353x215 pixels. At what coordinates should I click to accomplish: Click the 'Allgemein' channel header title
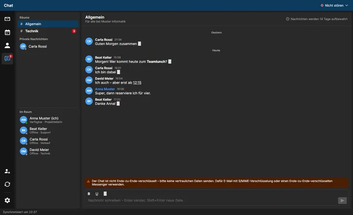coord(95,17)
